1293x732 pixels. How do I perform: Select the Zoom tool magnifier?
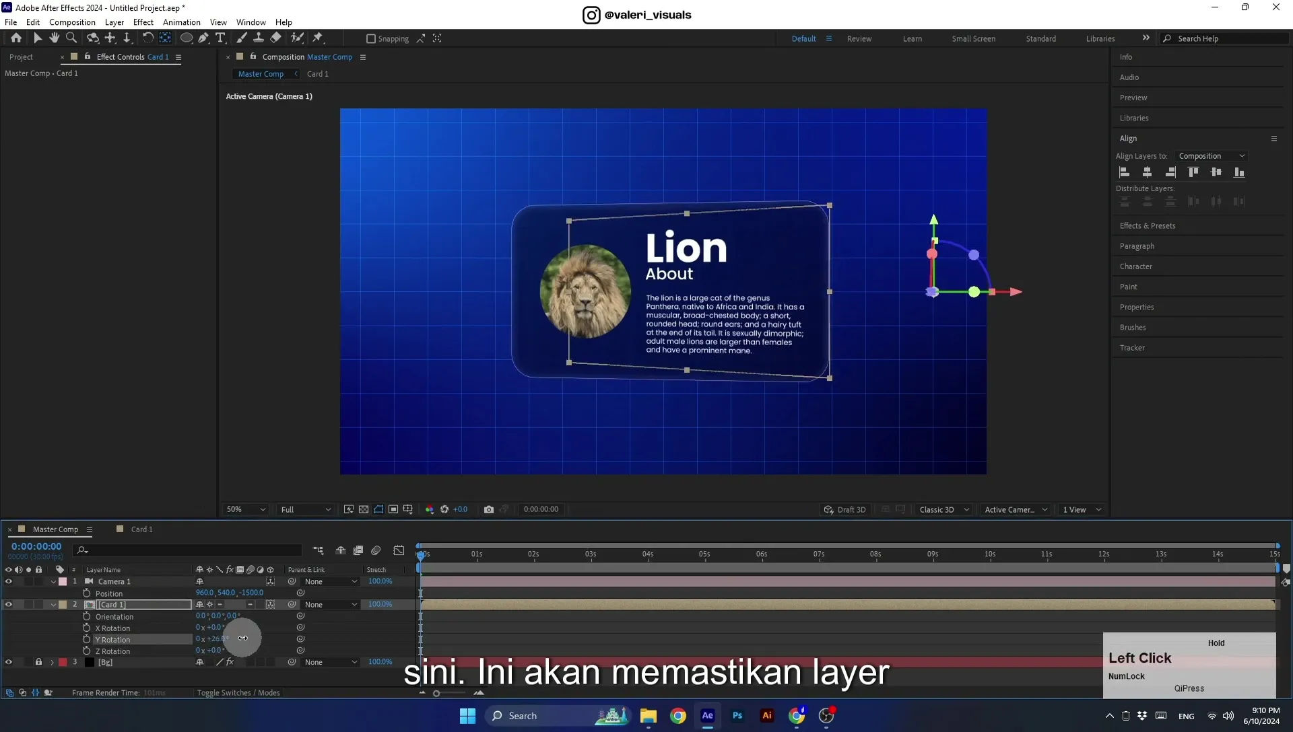[71, 38]
